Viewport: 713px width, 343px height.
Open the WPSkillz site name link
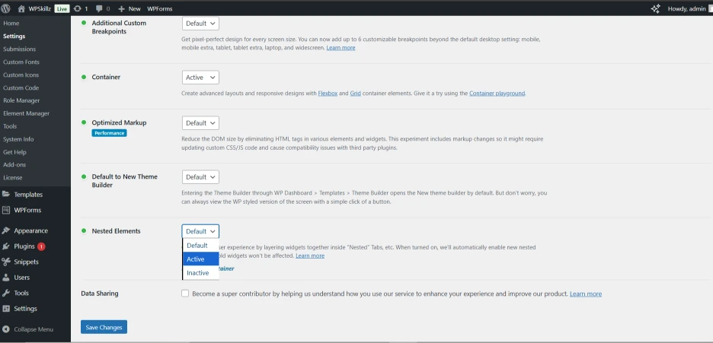[40, 8]
